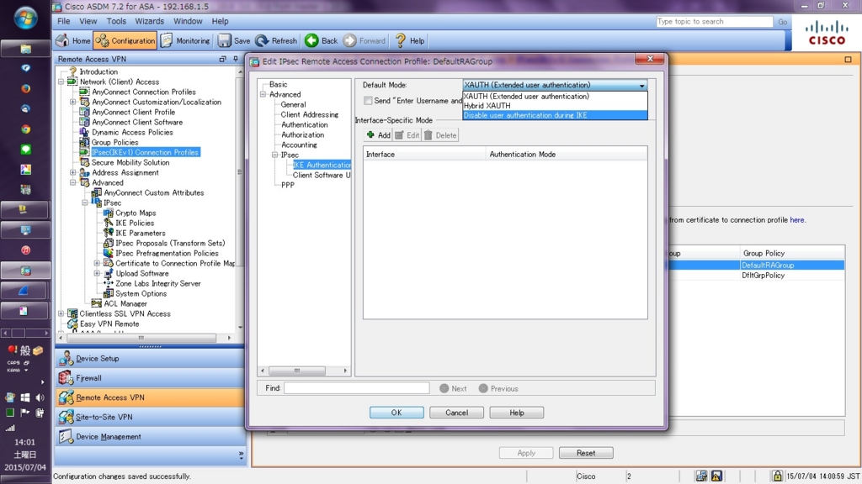Open the Zone Labs Integrity Server item
Viewport: 862px width, 484px height.
[157, 284]
